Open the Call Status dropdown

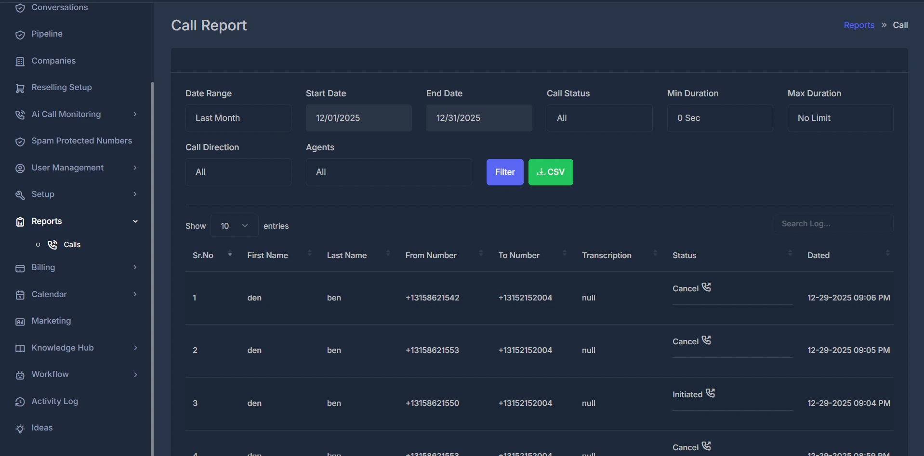(x=599, y=117)
